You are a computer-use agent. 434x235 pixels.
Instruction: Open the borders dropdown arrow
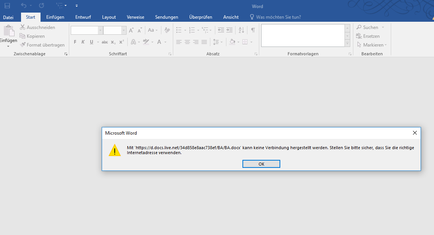251,42
